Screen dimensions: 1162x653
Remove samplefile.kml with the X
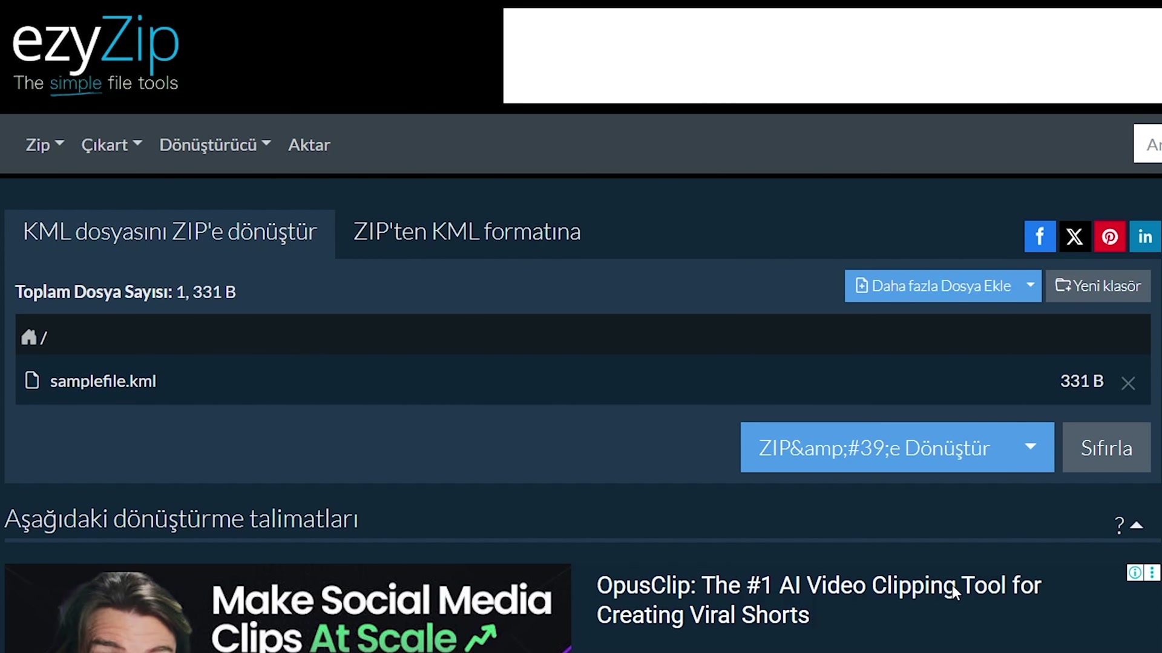coord(1128,383)
